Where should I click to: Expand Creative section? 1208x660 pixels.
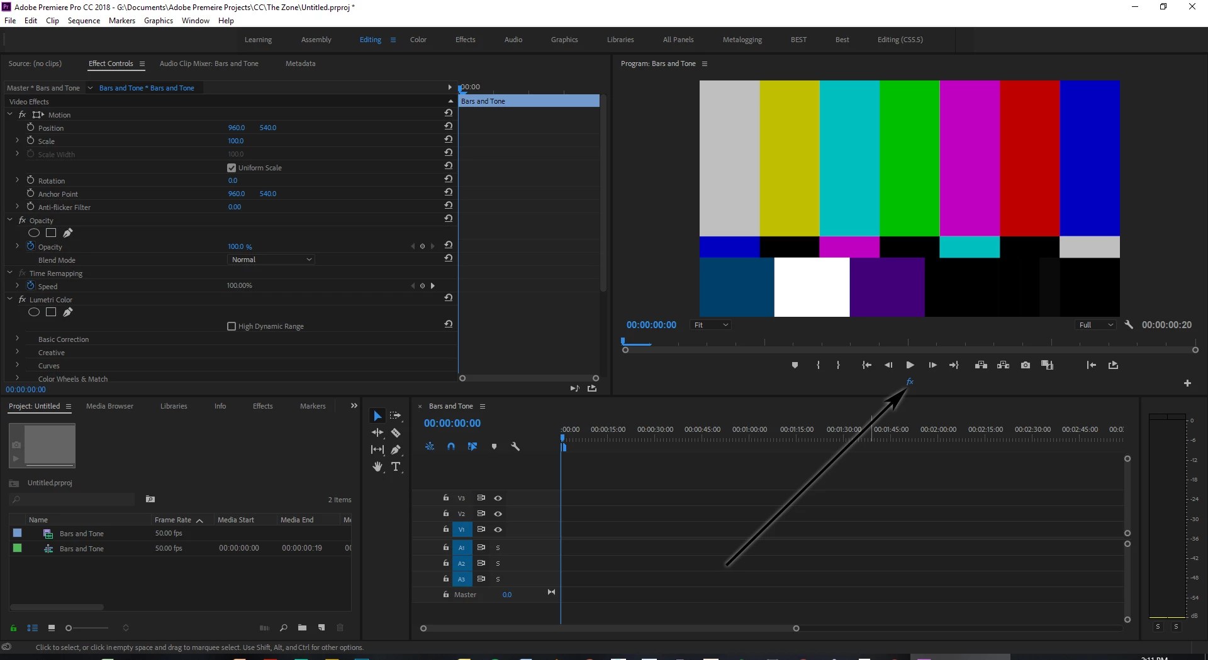17,351
